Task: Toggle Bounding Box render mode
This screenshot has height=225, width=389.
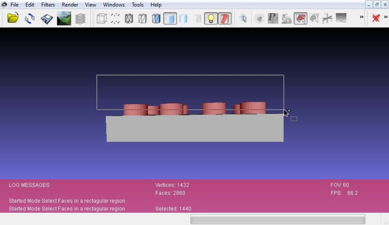Action: click(102, 18)
